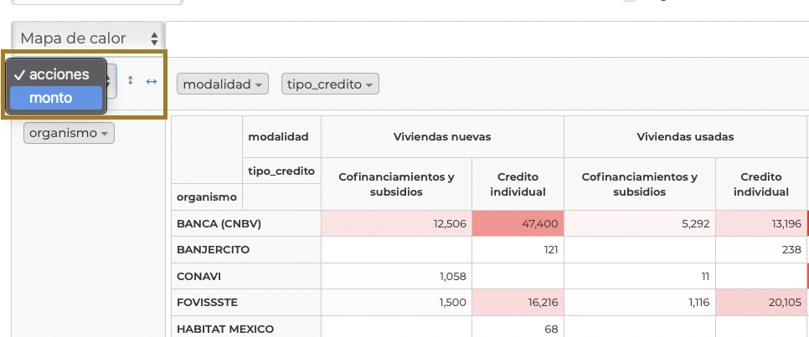Click the 12,506 cell for BANCA
Image resolution: width=809 pixels, height=337 pixels.
tap(396, 223)
